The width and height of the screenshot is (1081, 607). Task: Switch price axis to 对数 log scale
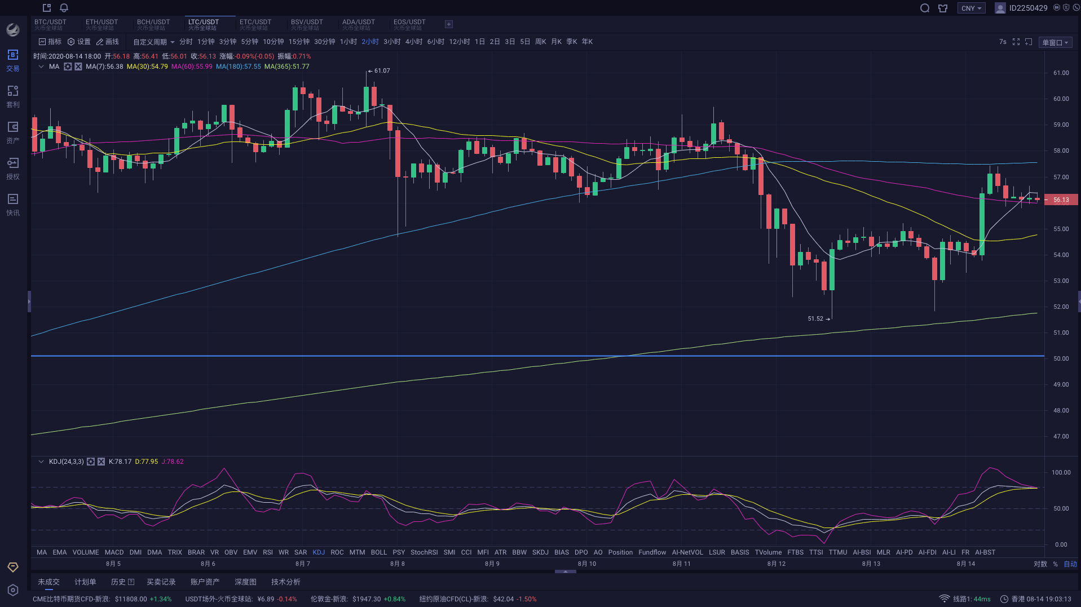click(1040, 564)
